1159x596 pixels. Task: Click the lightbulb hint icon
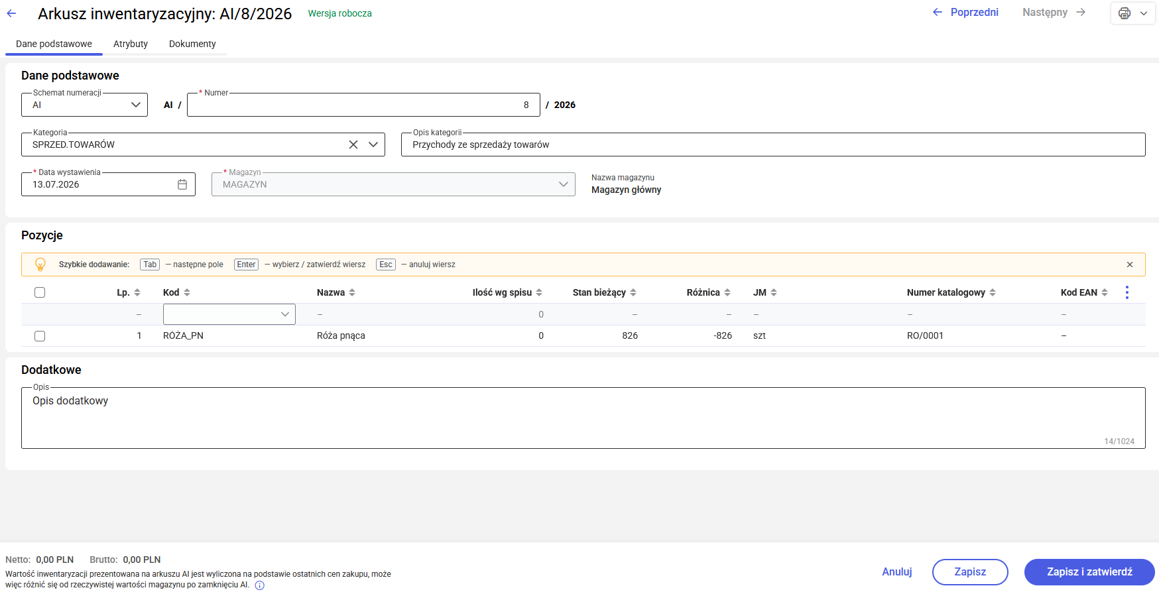40,265
